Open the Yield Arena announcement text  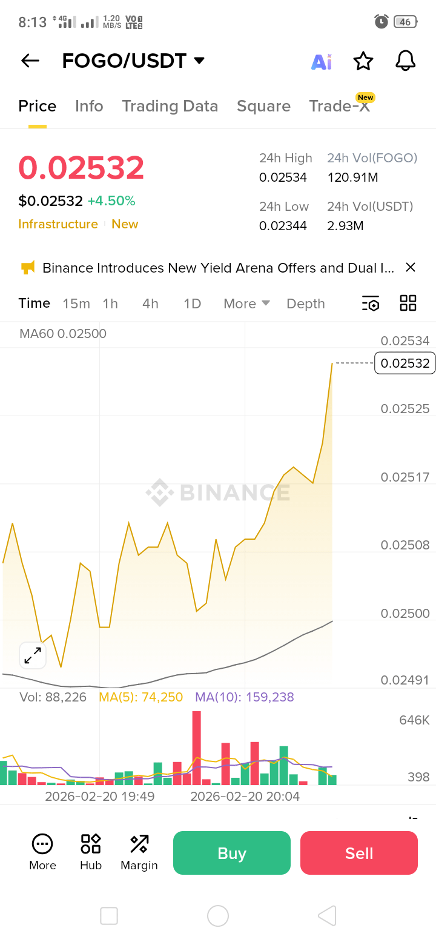click(218, 268)
